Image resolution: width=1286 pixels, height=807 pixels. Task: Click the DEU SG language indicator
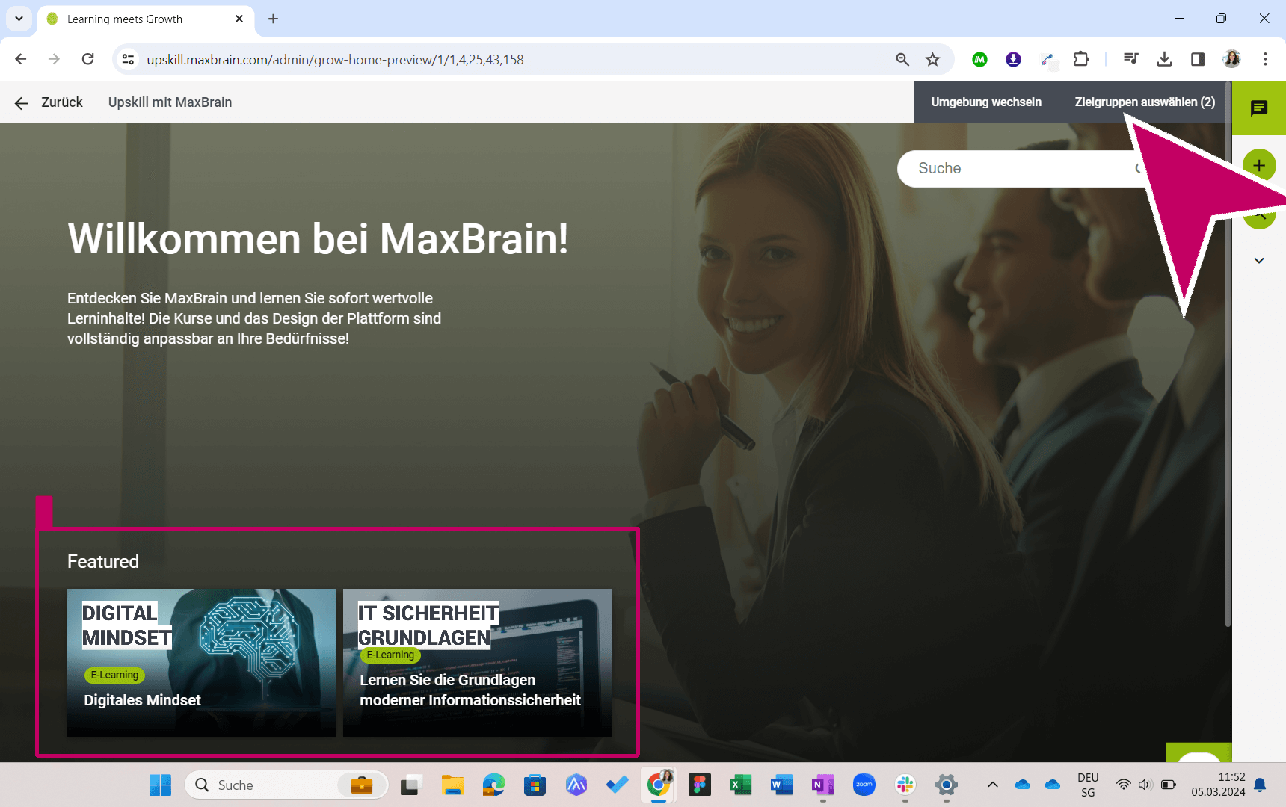pos(1088,785)
